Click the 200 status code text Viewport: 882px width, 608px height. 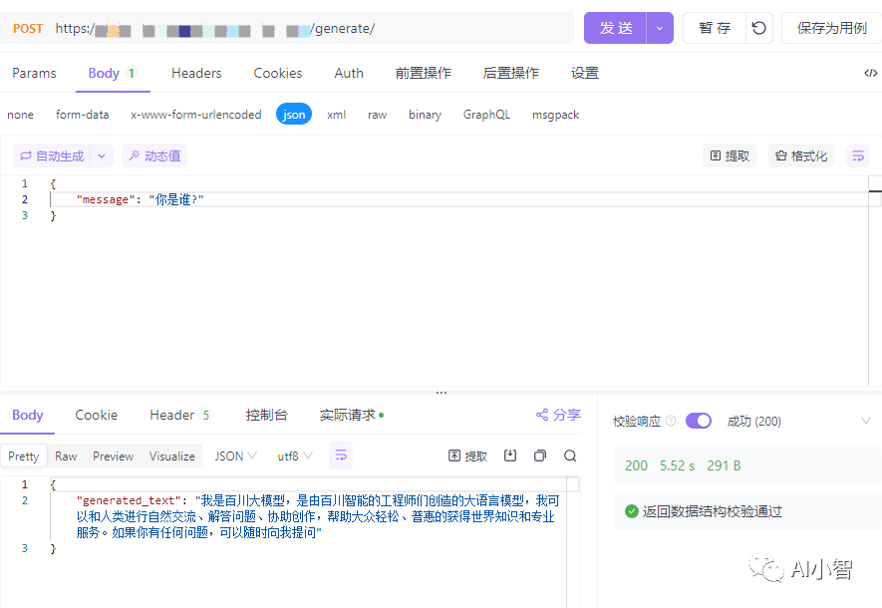click(636, 465)
